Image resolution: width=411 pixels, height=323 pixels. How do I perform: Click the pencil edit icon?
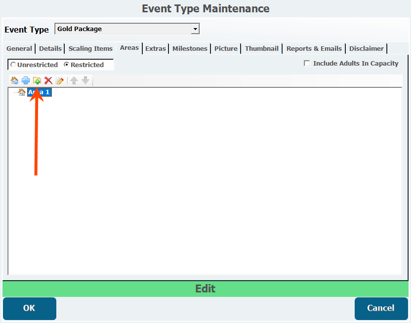60,81
